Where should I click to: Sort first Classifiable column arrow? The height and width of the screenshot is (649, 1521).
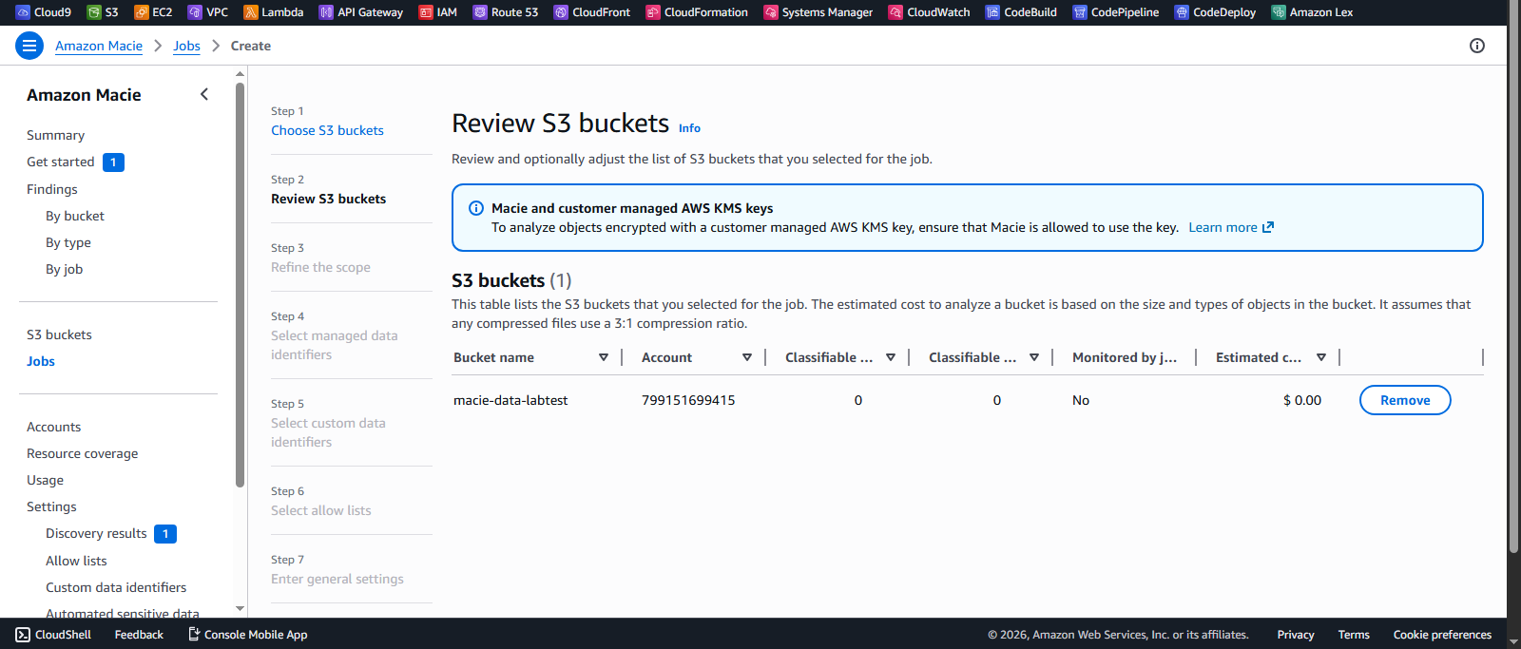tap(891, 357)
